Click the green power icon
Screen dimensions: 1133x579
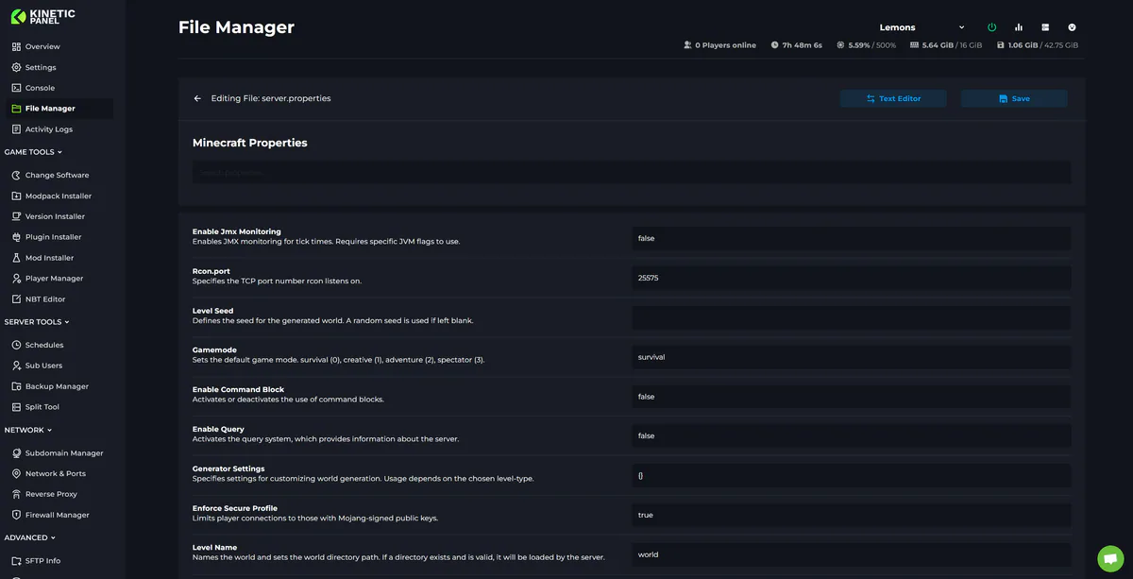pos(991,27)
